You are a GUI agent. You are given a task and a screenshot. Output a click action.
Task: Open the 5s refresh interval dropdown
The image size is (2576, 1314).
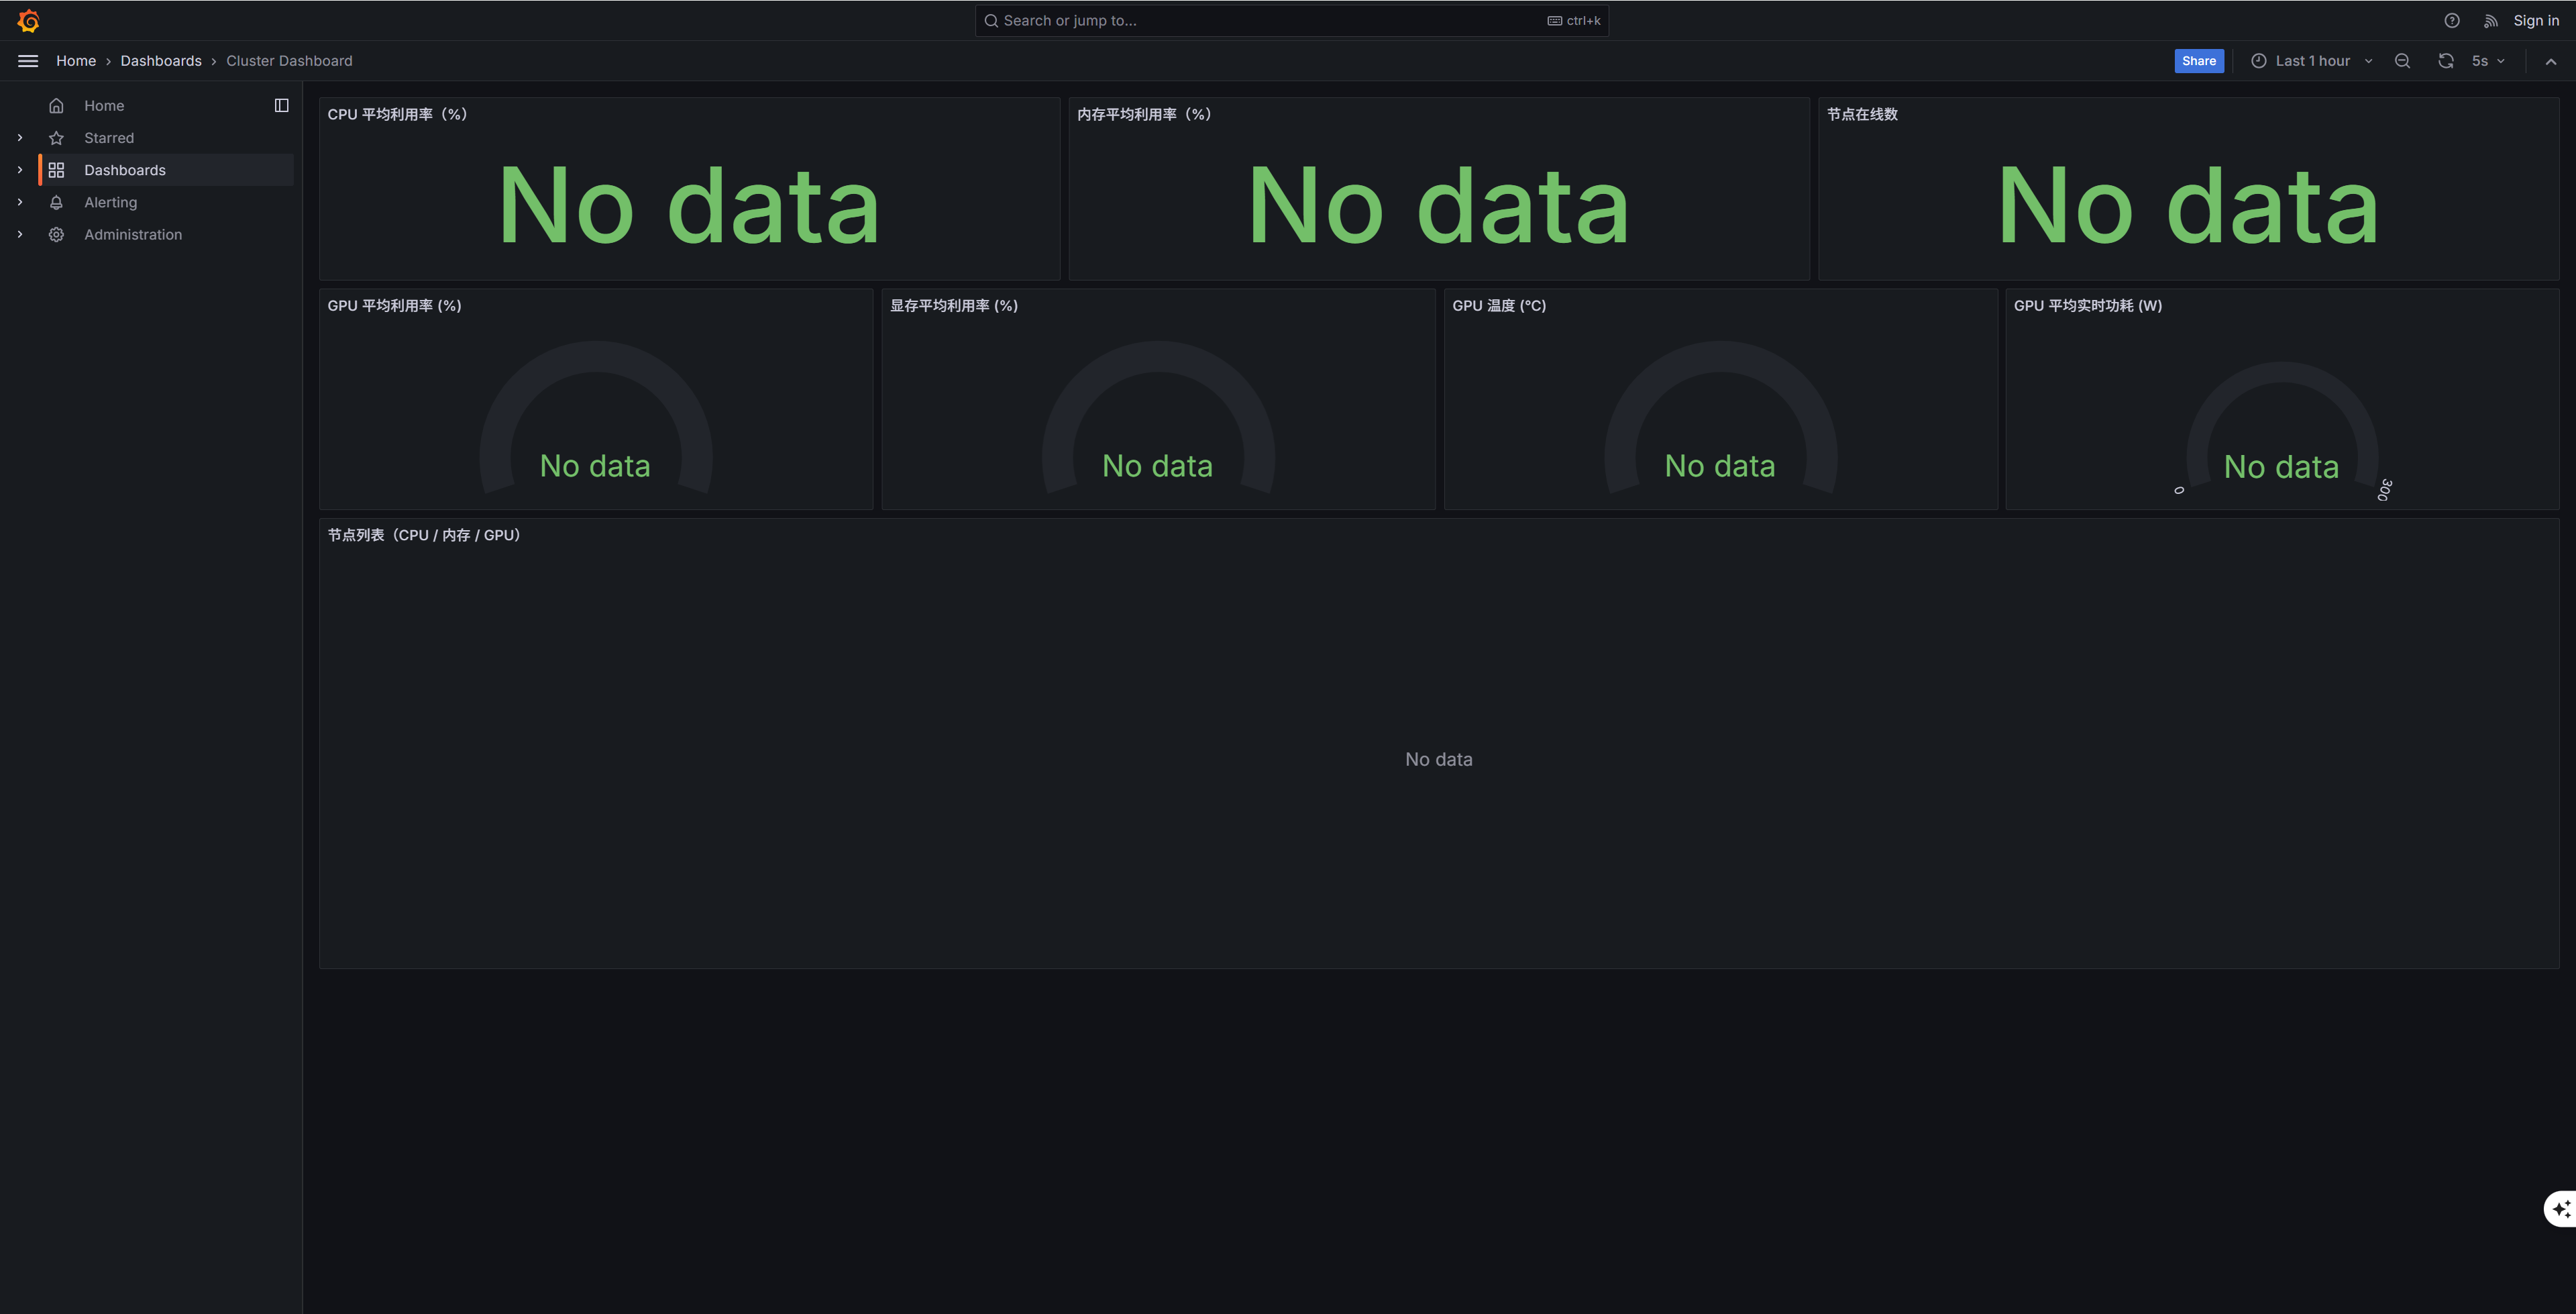2488,61
